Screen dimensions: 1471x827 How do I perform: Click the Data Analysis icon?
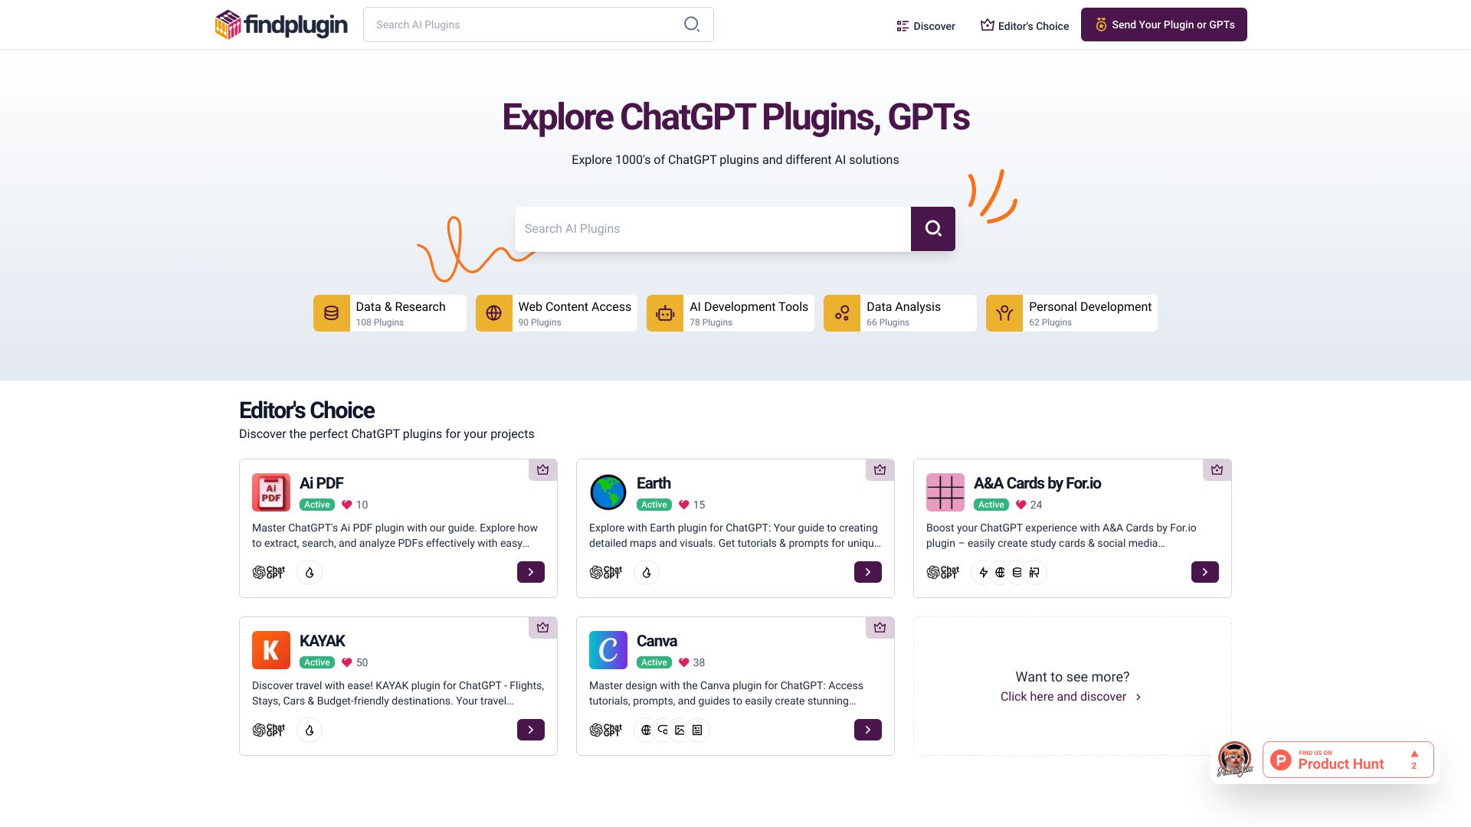click(843, 313)
